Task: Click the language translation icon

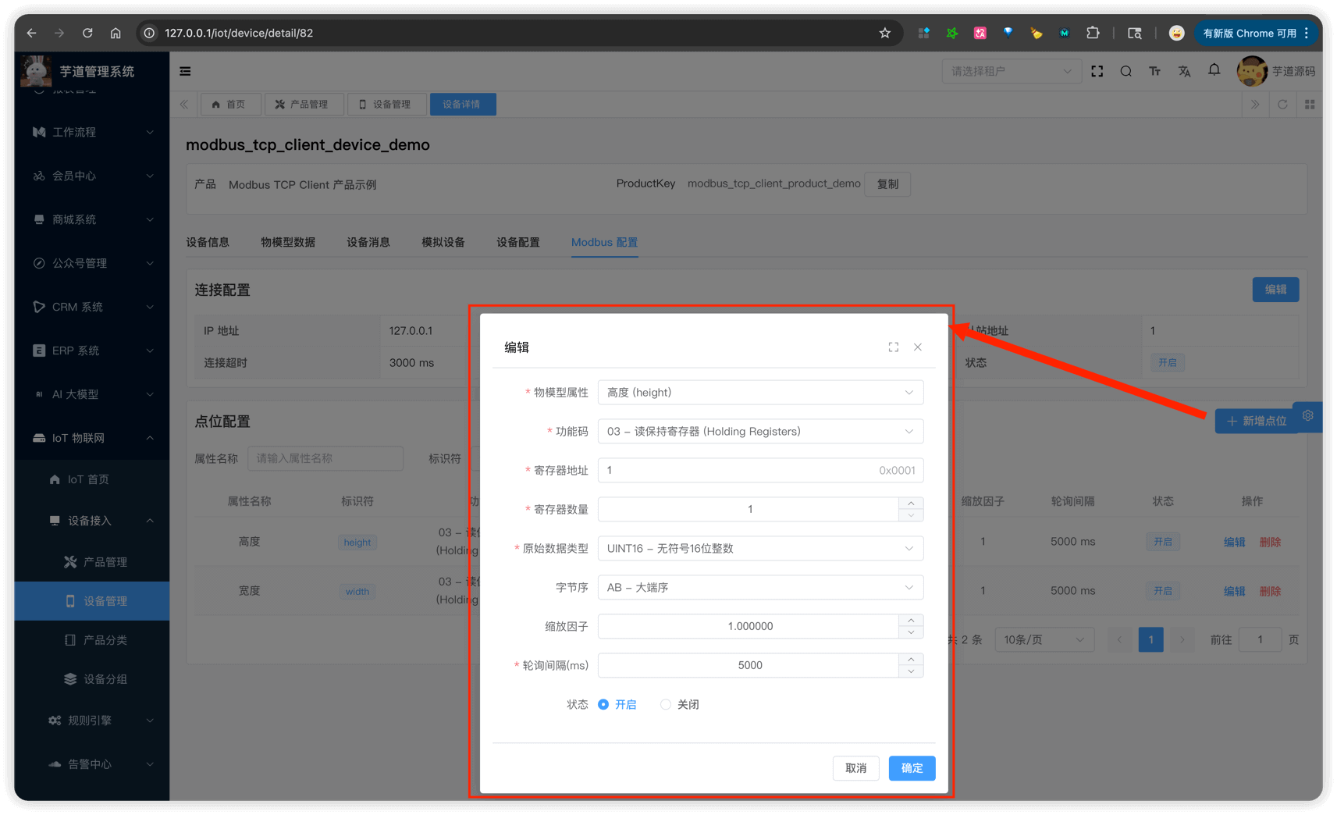Action: [1184, 71]
